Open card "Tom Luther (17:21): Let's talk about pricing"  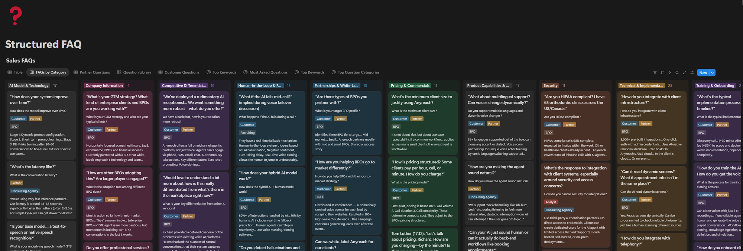click(423, 239)
